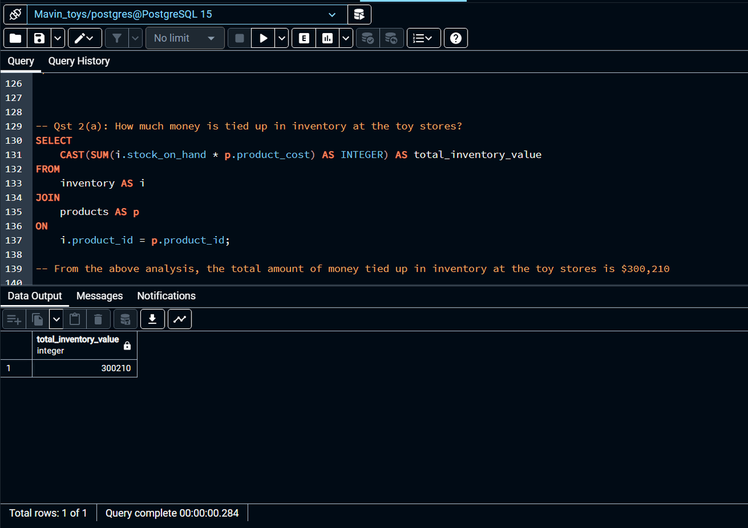Select the Data Output tab
The height and width of the screenshot is (528, 748).
35,296
